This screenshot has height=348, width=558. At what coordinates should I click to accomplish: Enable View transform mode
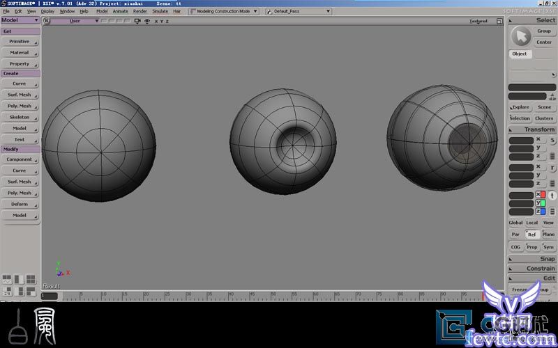pyautogui.click(x=548, y=223)
